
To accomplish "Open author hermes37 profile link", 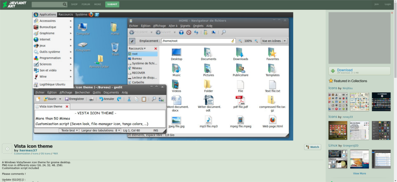I will 28,150.
